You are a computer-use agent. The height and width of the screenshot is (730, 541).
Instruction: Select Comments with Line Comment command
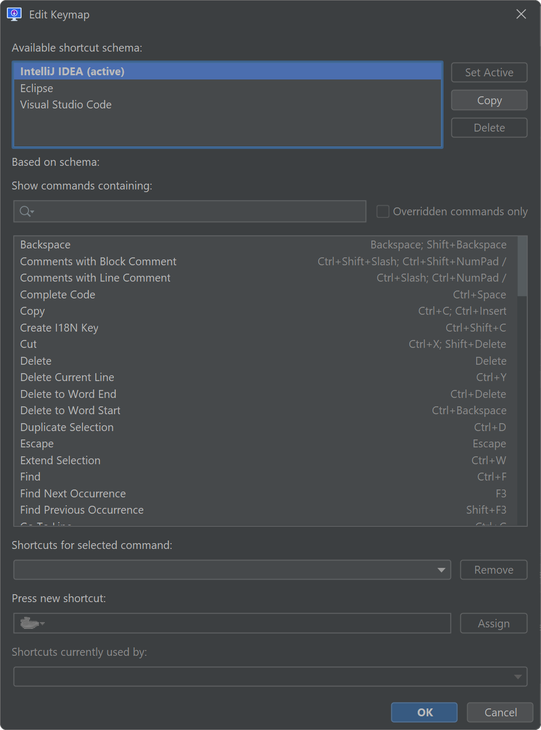click(x=265, y=278)
